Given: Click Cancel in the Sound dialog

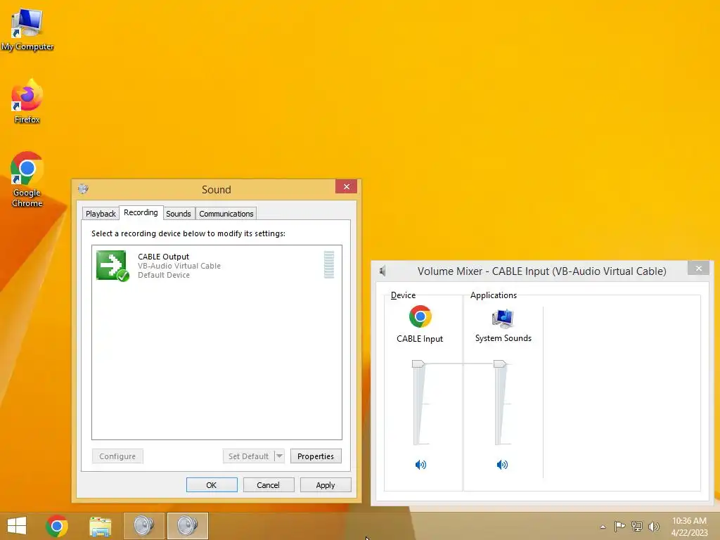Looking at the screenshot, I should 269,485.
